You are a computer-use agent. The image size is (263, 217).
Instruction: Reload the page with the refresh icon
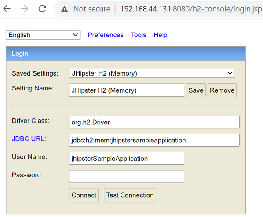[x=42, y=9]
